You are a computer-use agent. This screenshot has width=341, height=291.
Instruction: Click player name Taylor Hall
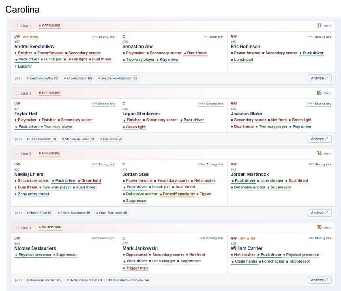(x=26, y=113)
